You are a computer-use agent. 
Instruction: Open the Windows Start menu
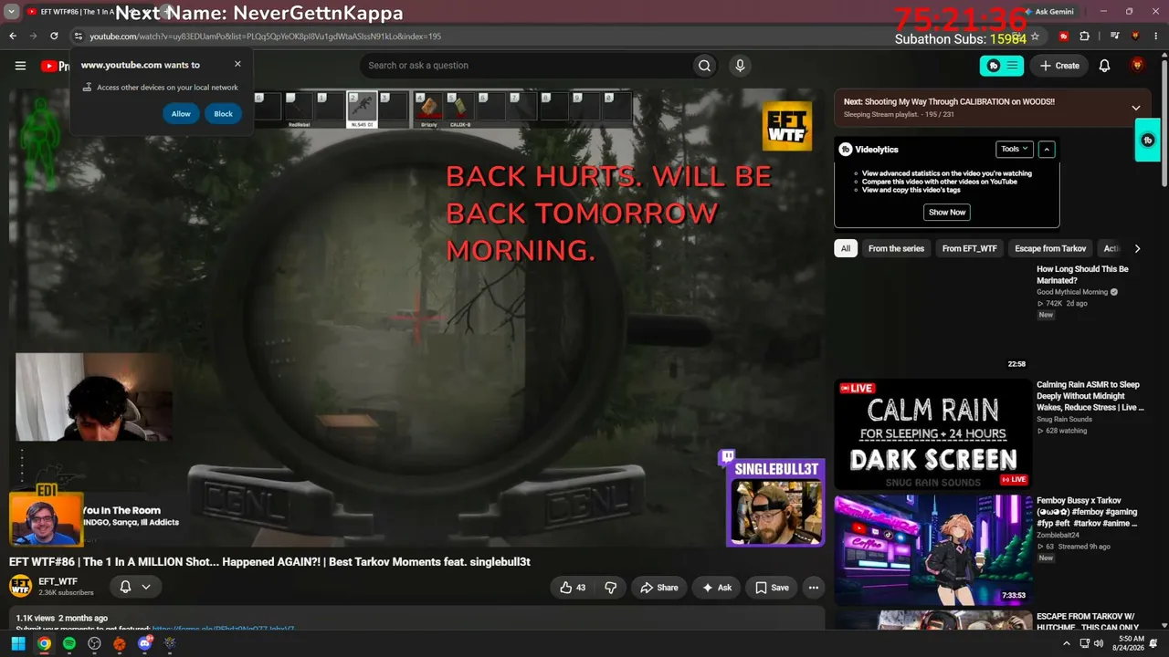[x=17, y=644]
